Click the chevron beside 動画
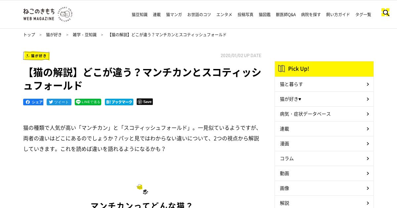 point(368,173)
